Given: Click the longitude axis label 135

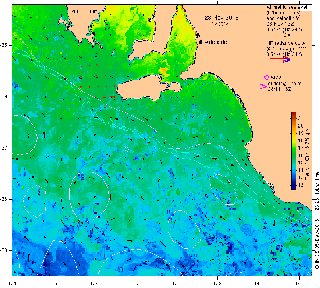Looking at the screenshot, I should click(x=53, y=283).
